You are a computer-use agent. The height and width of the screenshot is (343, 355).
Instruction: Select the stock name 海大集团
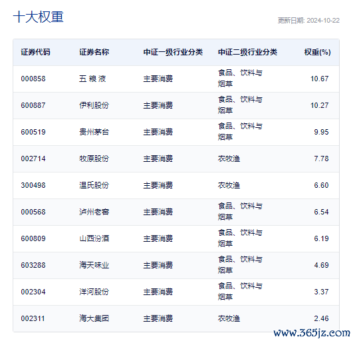click(x=94, y=318)
